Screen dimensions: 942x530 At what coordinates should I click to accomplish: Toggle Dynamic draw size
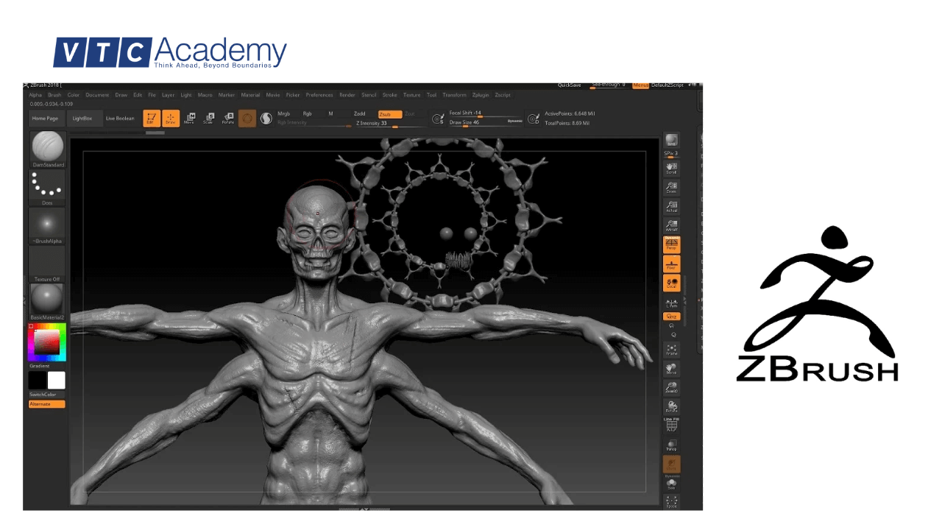pyautogui.click(x=515, y=121)
